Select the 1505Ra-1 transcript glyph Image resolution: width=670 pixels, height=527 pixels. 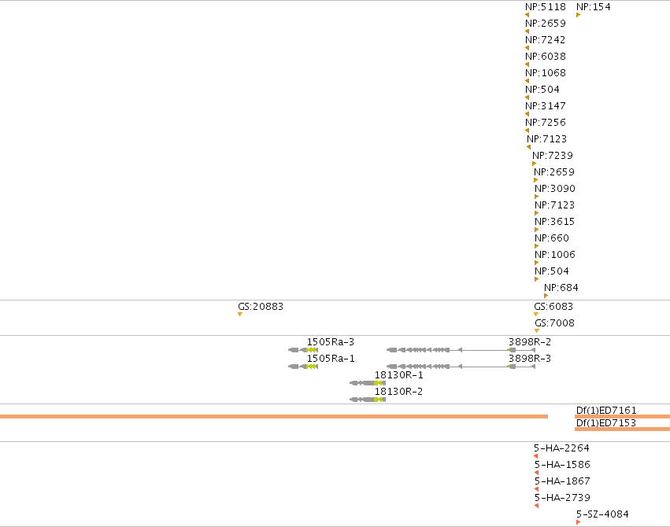(303, 367)
